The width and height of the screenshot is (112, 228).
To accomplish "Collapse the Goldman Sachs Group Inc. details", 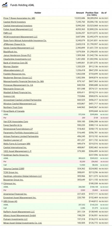I will (x=2, y=155).
